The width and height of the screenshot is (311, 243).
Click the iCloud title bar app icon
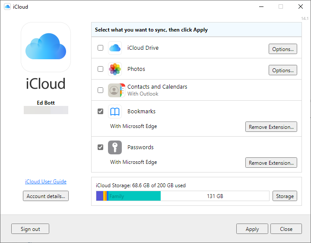click(7, 6)
